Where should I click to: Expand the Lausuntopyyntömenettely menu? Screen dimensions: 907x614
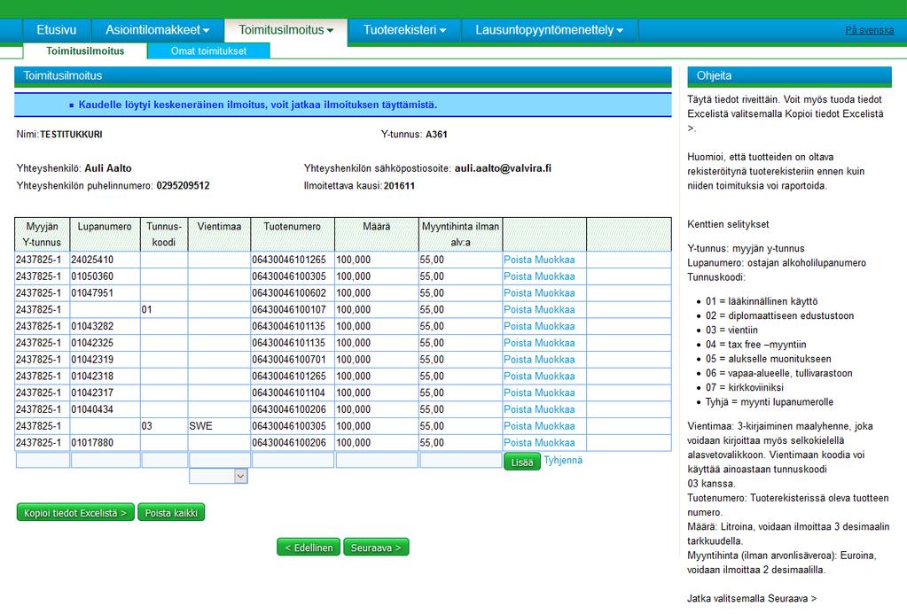point(550,30)
